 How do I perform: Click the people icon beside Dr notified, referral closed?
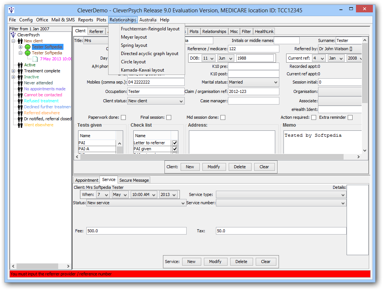tap(20, 119)
